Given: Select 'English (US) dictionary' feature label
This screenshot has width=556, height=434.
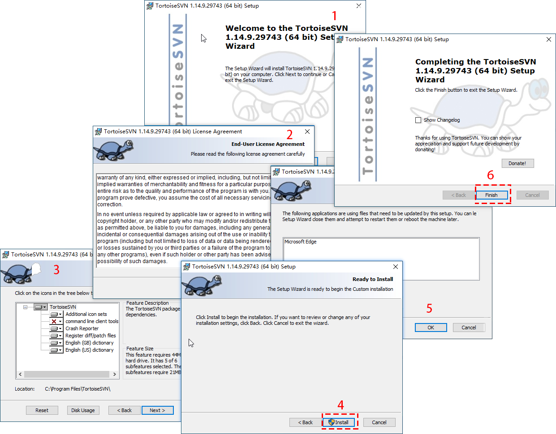Looking at the screenshot, I should point(89,350).
